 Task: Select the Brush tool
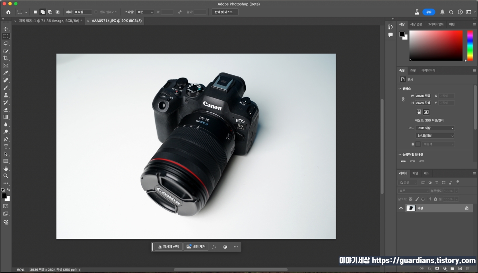click(x=6, y=88)
